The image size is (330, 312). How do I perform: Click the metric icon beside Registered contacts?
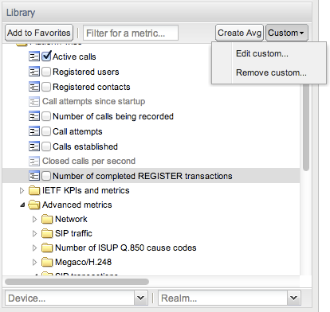pos(34,87)
